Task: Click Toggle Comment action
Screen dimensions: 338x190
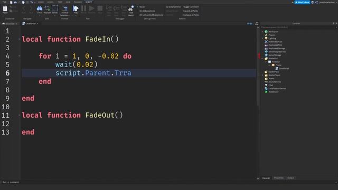Action: (x=191, y=7)
